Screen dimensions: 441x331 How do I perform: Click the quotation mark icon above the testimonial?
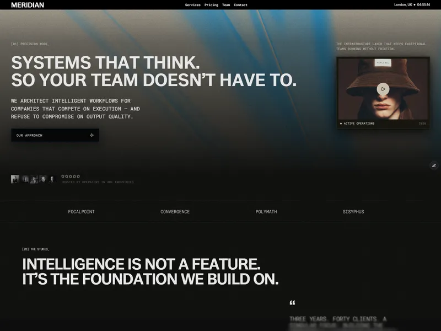tap(293, 302)
